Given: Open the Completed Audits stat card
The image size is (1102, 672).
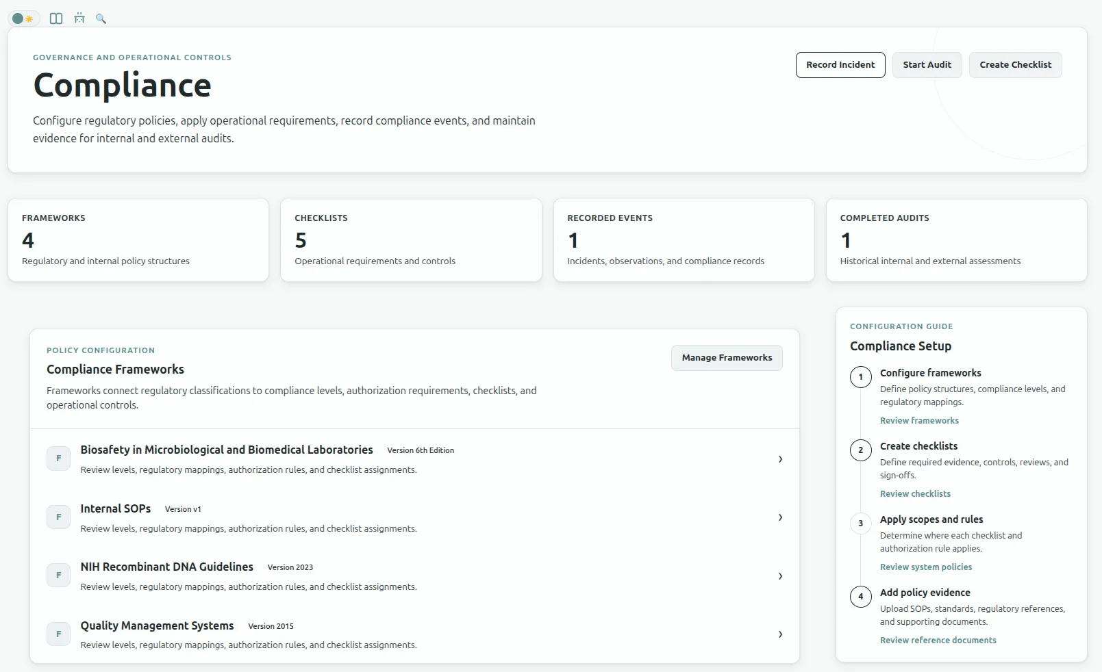Looking at the screenshot, I should point(957,240).
